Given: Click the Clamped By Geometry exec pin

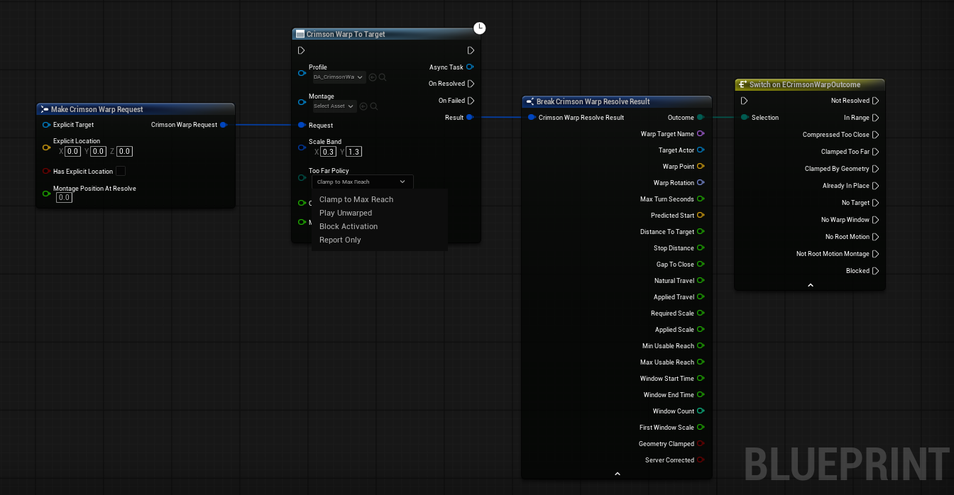Looking at the screenshot, I should click(876, 169).
